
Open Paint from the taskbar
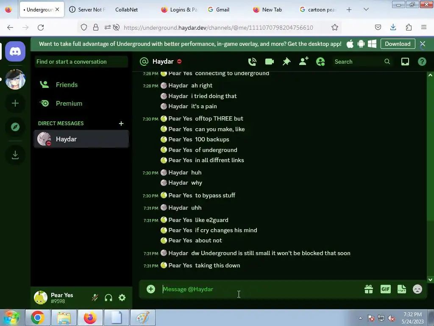(143, 318)
